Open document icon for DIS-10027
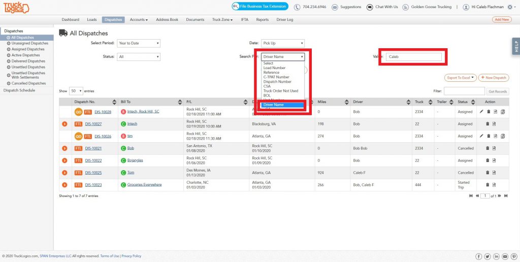The height and width of the screenshot is (262, 520). [x=494, y=124]
